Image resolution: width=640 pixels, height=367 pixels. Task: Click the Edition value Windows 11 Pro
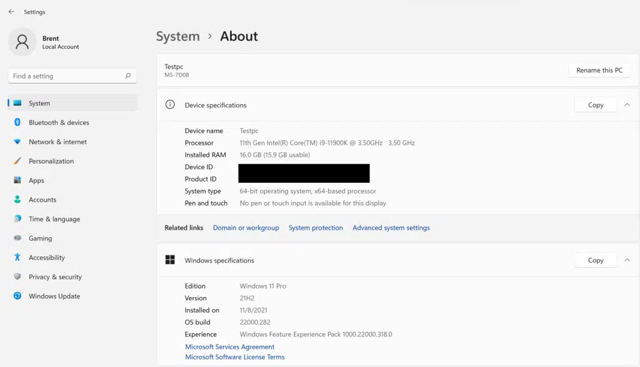263,286
